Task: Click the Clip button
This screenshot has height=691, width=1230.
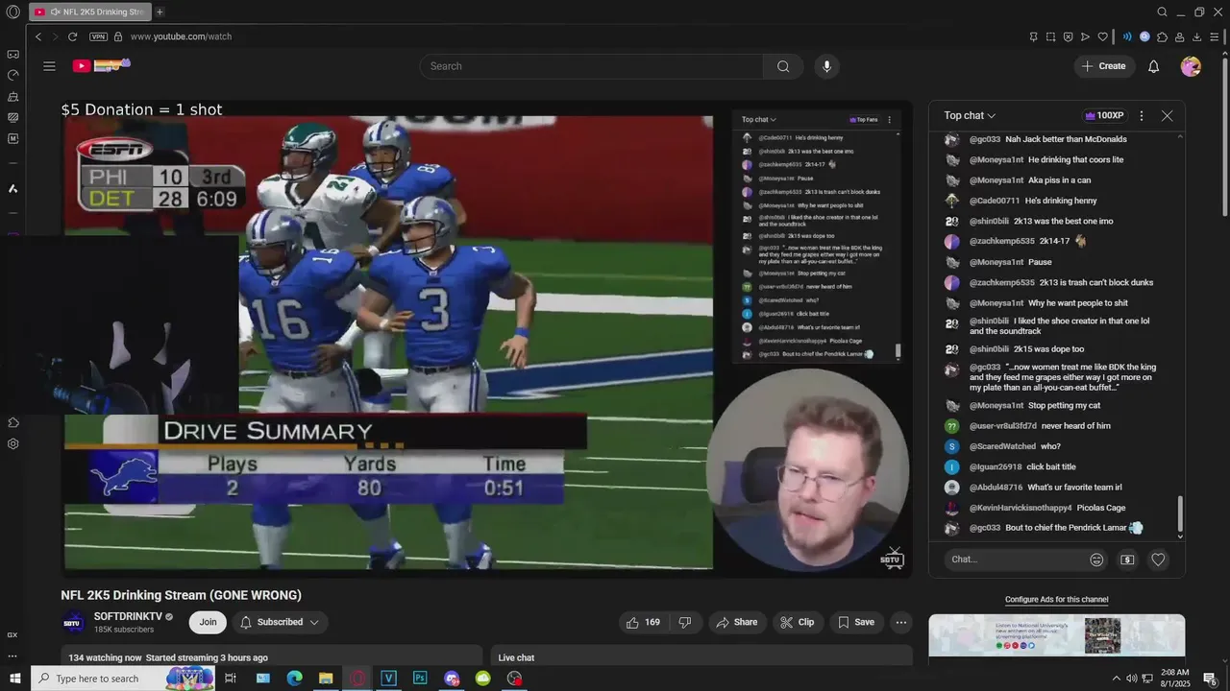Action: [798, 622]
